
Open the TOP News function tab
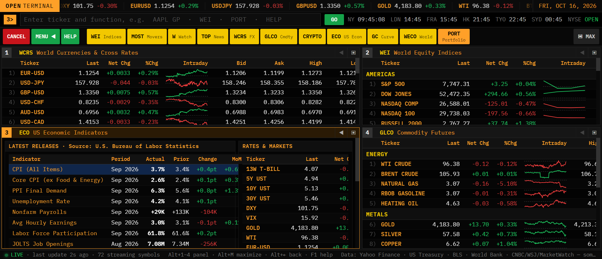pos(213,36)
